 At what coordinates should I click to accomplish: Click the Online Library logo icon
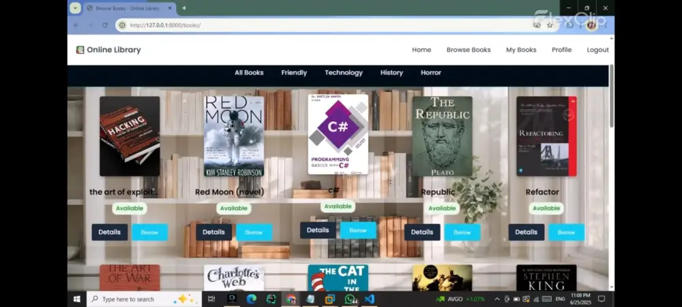pyautogui.click(x=80, y=50)
